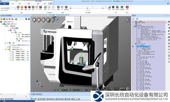
Task: Open the blue file tab at top-left
Action: (x=5, y=4)
